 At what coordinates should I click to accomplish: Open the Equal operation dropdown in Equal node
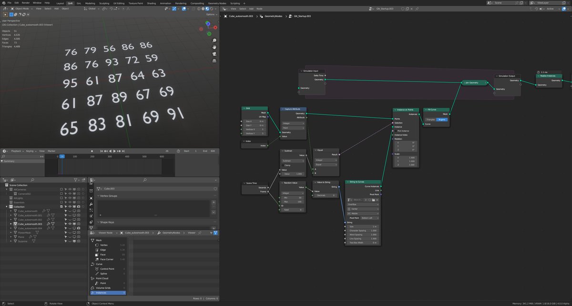click(x=326, y=164)
